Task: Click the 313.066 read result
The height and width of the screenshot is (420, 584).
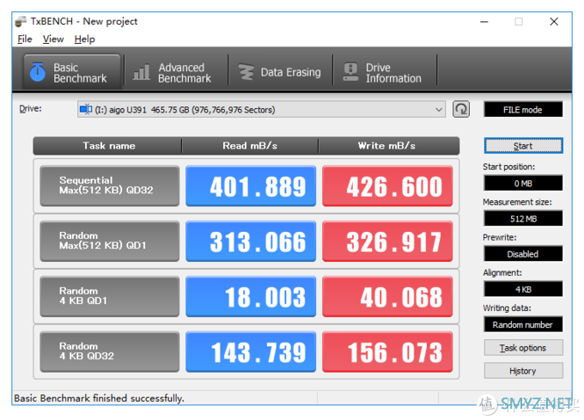Action: click(x=251, y=240)
